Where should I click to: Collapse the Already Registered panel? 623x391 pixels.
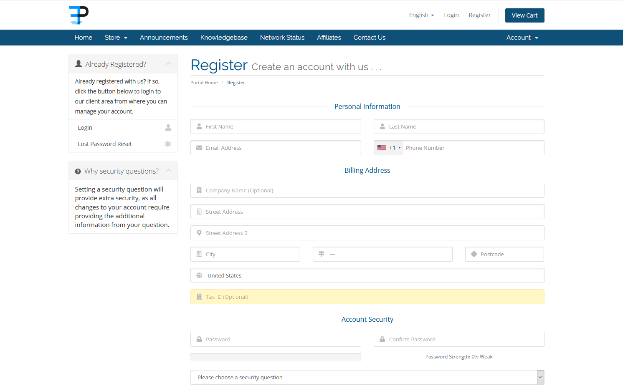pos(169,64)
